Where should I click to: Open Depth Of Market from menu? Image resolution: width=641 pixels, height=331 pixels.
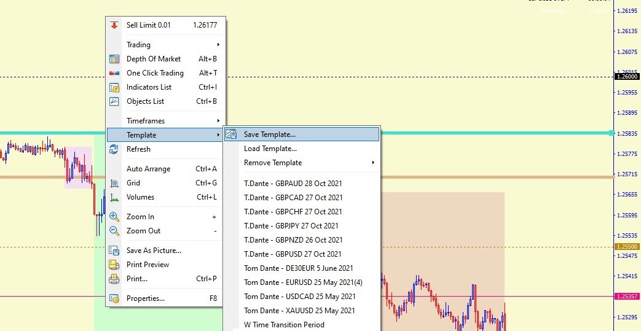165,59
